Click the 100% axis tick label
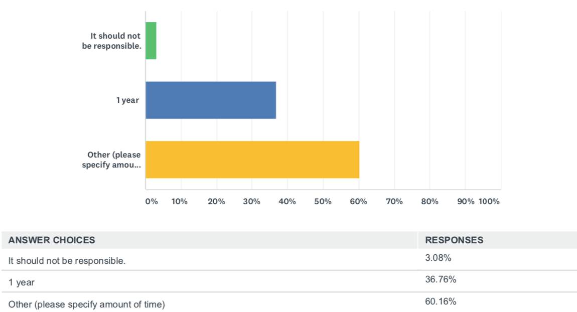This screenshot has height=312, width=577. click(x=489, y=202)
